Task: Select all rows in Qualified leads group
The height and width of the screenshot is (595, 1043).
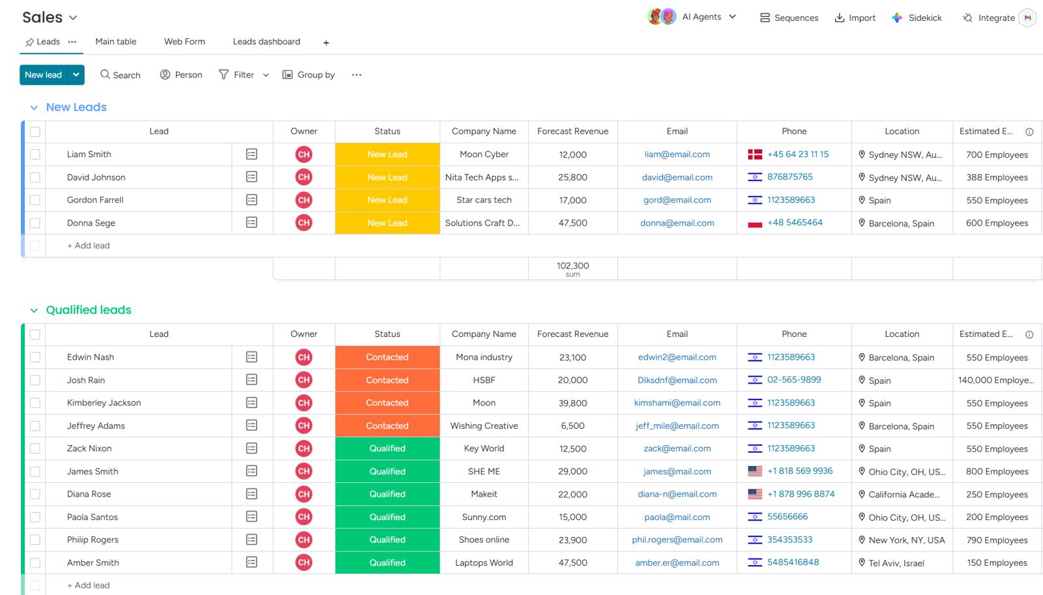Action: [35, 334]
